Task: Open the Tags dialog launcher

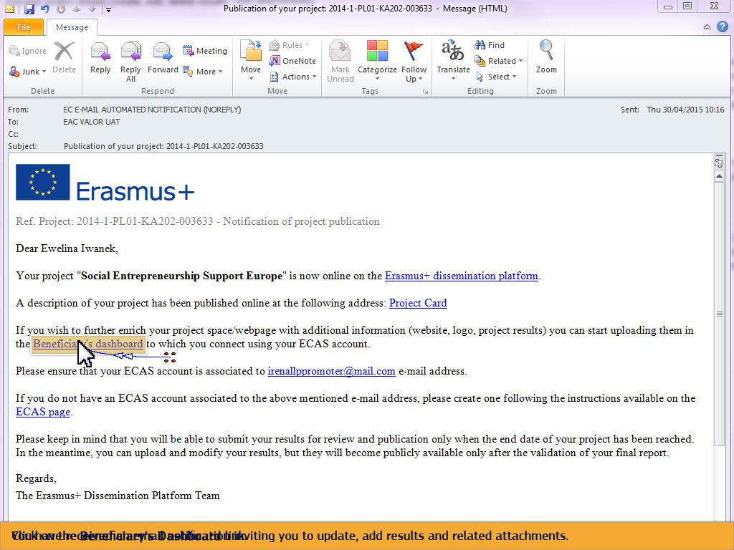Action: [x=425, y=92]
